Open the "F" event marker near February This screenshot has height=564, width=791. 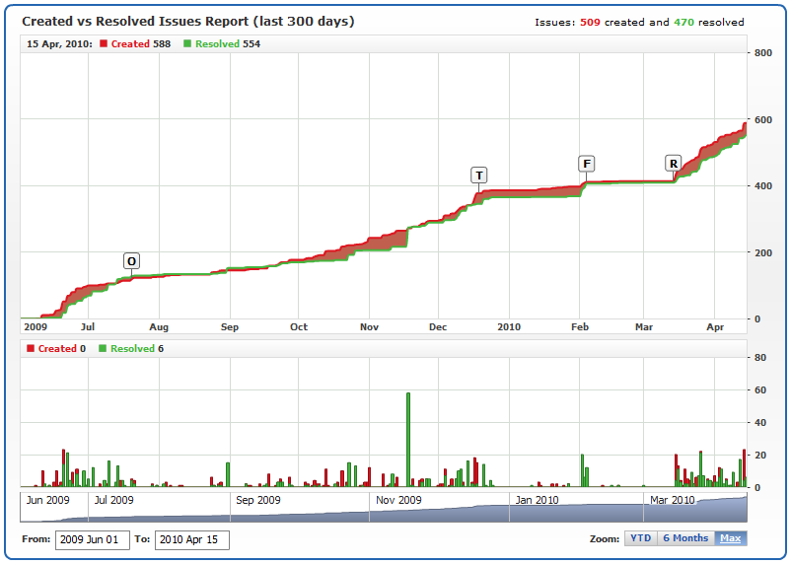click(587, 164)
